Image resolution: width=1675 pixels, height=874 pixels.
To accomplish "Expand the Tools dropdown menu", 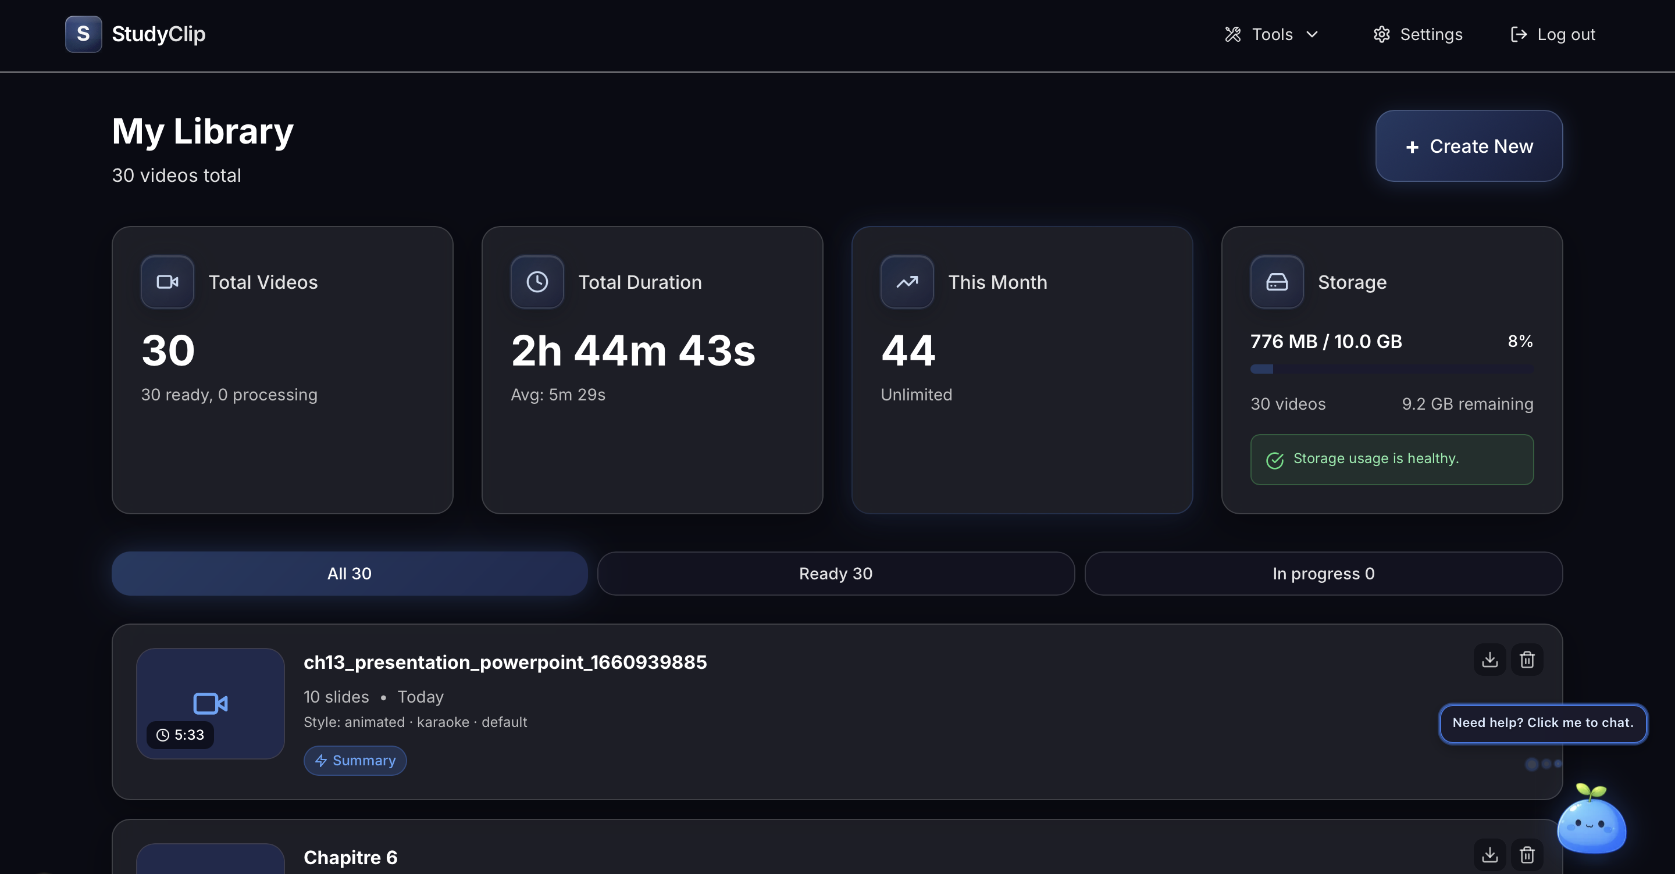I will 1271,34.
